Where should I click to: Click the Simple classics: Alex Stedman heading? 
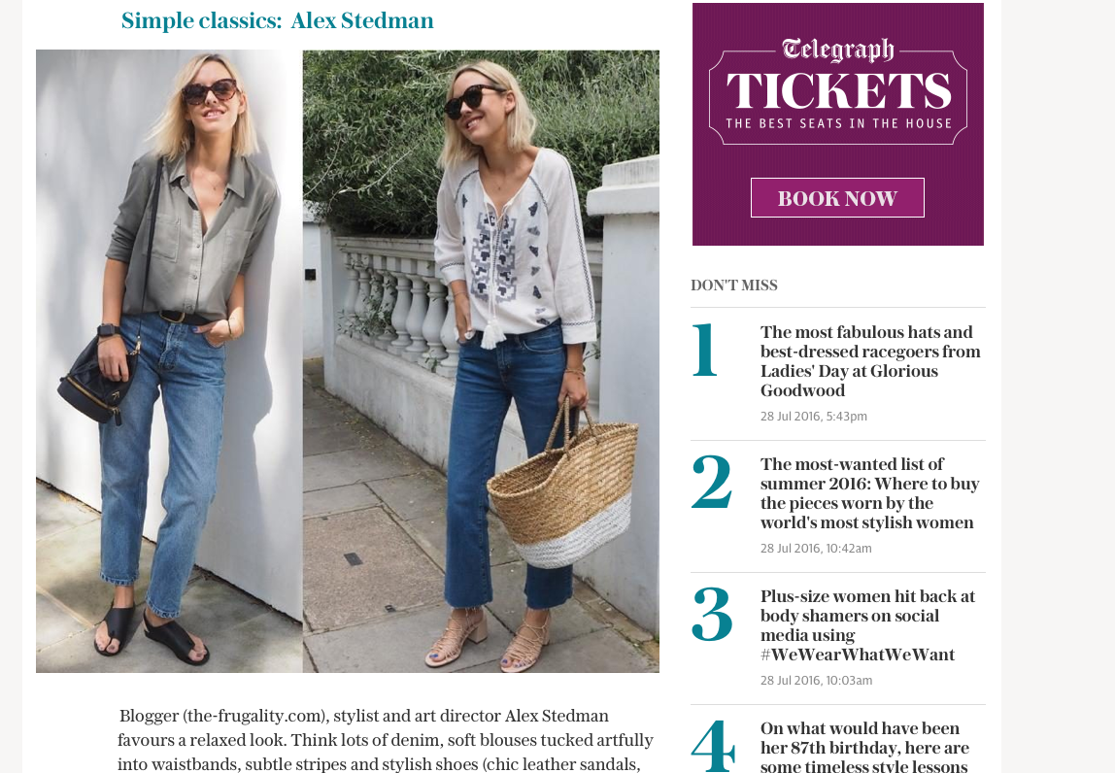(278, 20)
